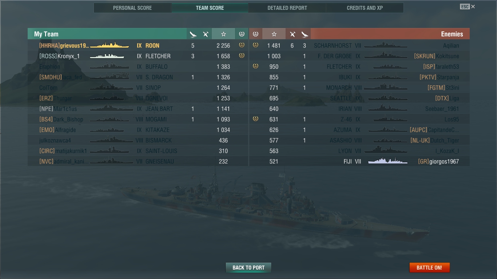
Task: Open the Detailed Report tab
Action: pos(287,8)
